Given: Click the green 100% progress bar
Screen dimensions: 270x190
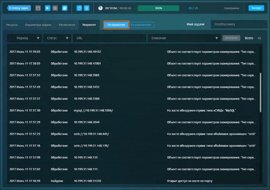Looking at the screenshot, I should (158, 8).
